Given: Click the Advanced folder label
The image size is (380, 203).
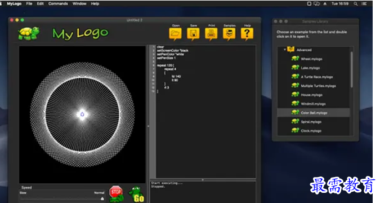Looking at the screenshot, I should pyautogui.click(x=304, y=50).
